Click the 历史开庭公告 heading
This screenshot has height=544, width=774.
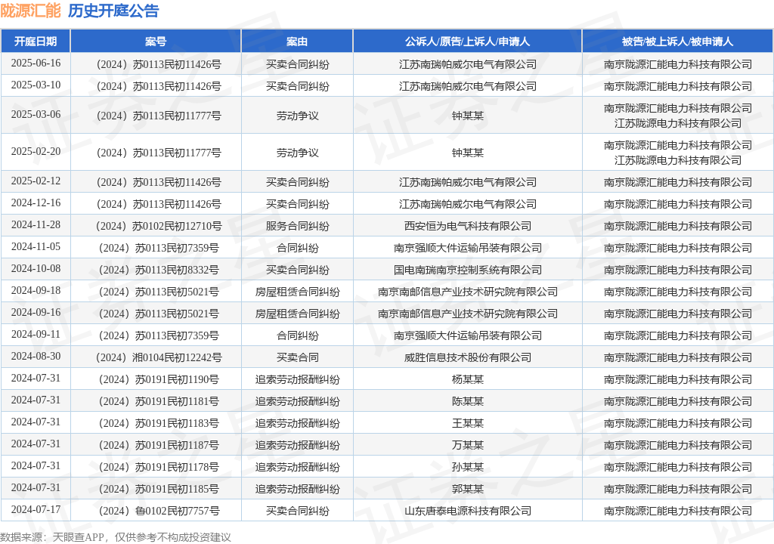[x=113, y=11]
